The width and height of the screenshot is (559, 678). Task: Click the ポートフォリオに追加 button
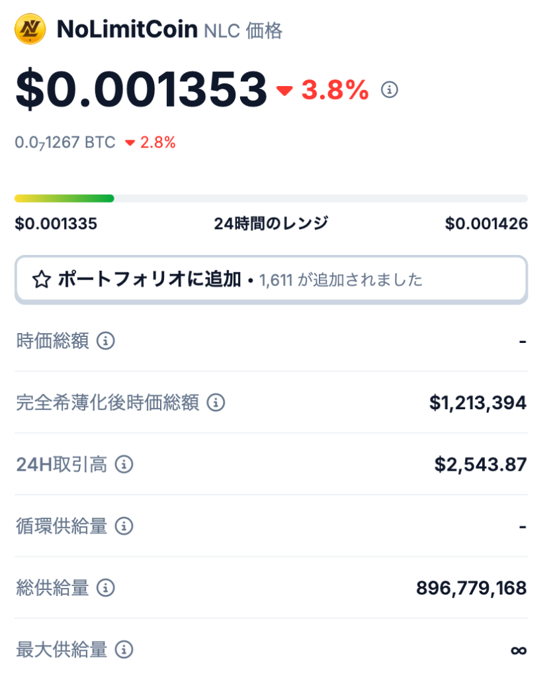click(271, 280)
